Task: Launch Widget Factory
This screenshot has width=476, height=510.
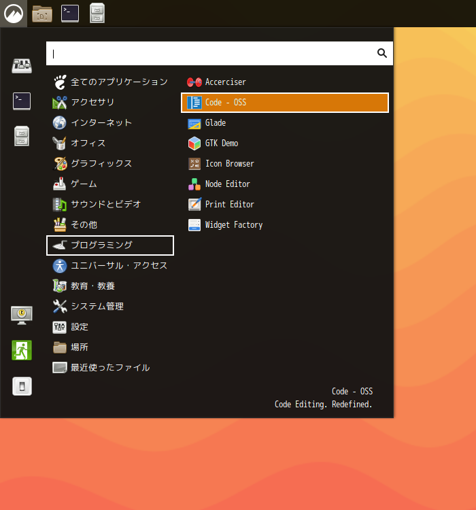Action: click(285, 225)
